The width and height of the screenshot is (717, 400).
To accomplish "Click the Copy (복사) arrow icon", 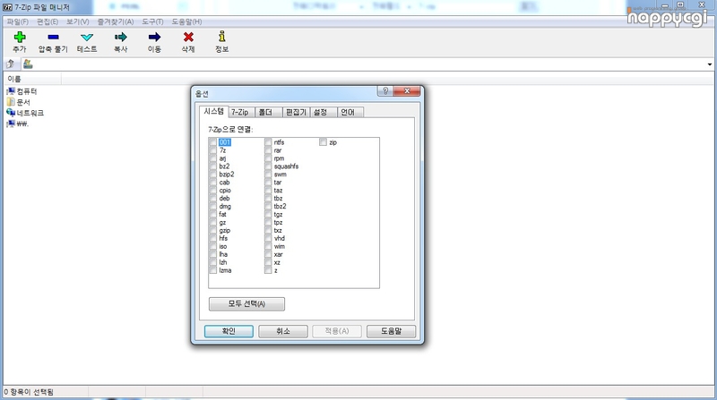I will [121, 37].
